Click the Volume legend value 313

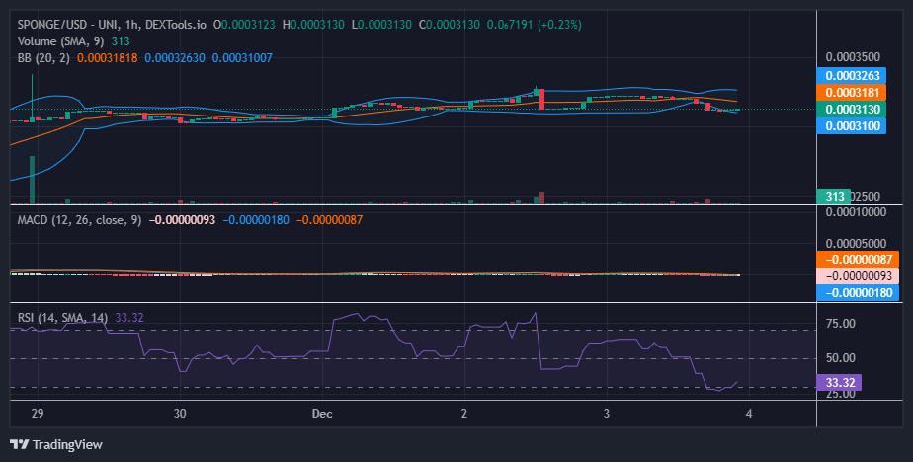(x=121, y=41)
